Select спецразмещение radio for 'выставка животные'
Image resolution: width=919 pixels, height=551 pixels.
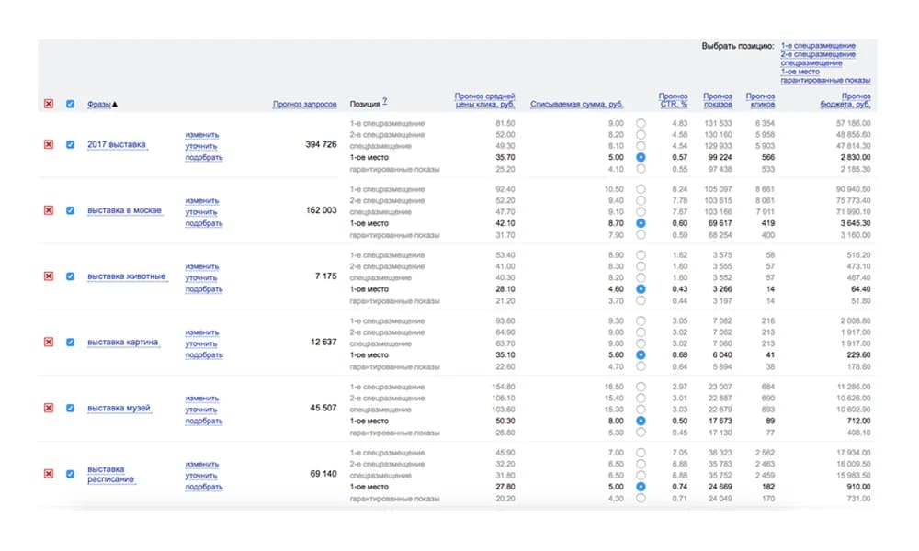(x=641, y=278)
